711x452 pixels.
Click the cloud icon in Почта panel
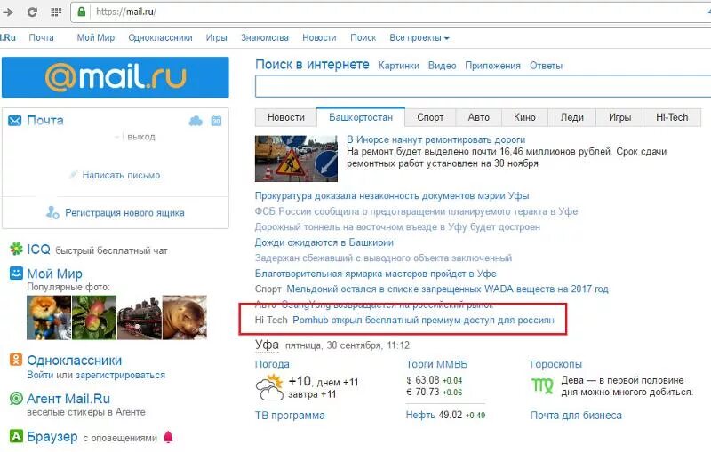(196, 121)
